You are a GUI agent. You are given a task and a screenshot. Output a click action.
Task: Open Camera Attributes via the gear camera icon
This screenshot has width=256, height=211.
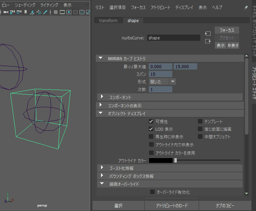[19, 12]
